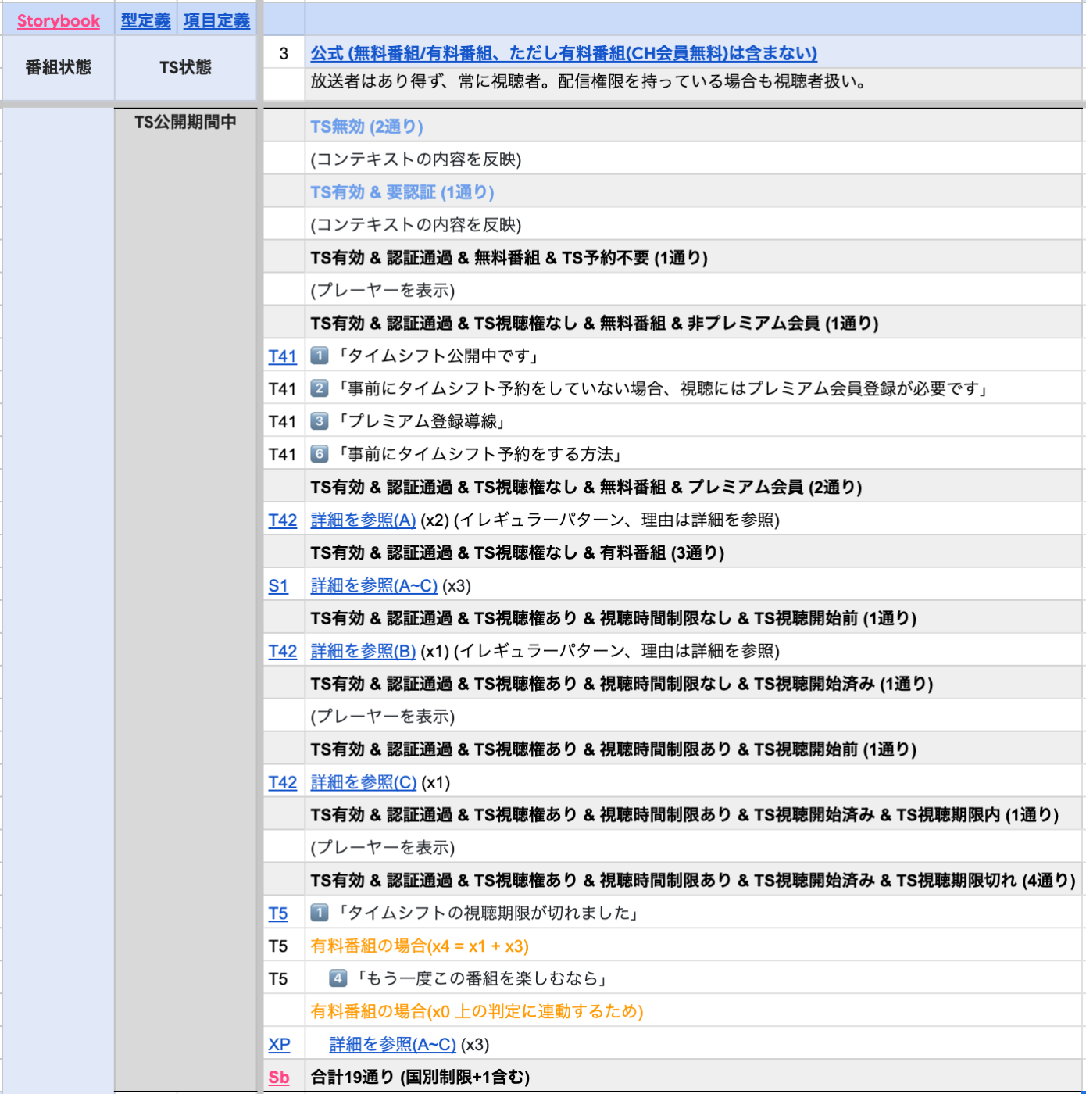Image resolution: width=1086 pixels, height=1094 pixels.
Task: Click the 4️⃣ icon beside 「もう一度この番組を楽しむなら」
Action: click(x=338, y=978)
